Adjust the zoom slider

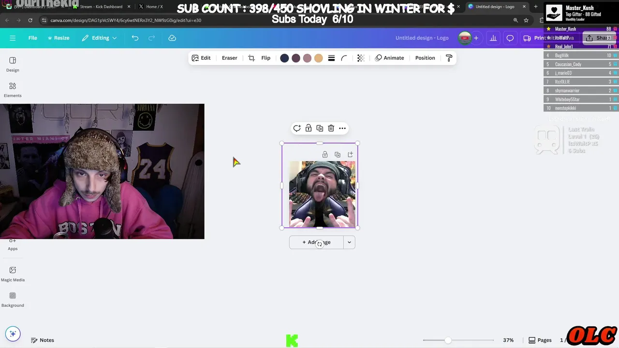(x=448, y=340)
